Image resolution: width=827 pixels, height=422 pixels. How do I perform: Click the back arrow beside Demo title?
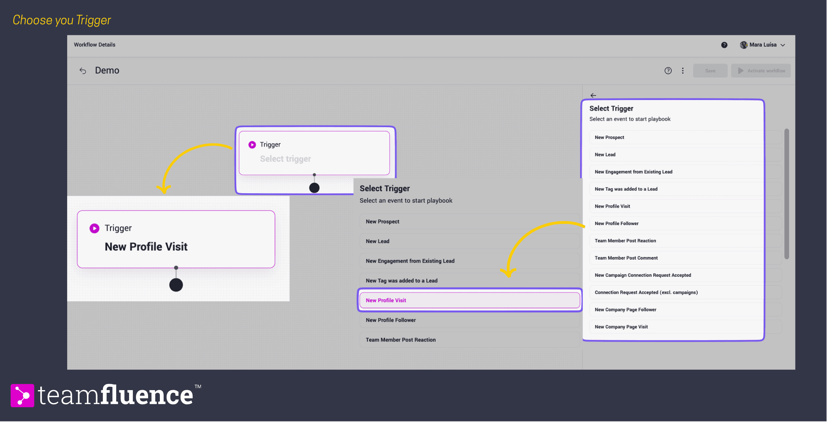pyautogui.click(x=83, y=71)
